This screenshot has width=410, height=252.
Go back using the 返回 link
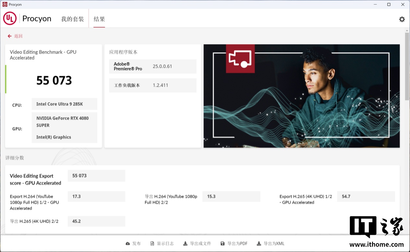tap(15, 36)
